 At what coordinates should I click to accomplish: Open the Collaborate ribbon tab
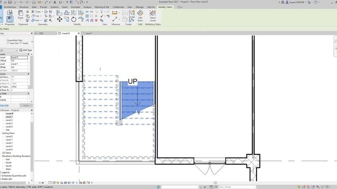[x=118, y=7]
